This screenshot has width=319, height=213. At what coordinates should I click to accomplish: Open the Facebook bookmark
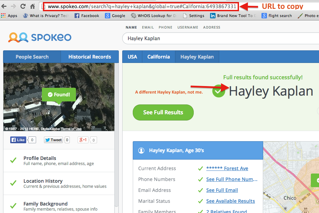coord(87,16)
